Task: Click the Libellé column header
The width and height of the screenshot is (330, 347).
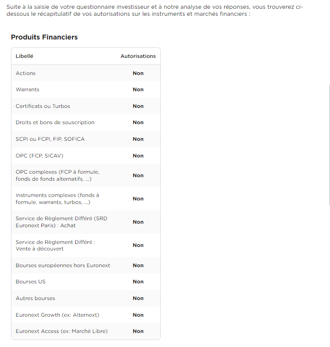Action: tap(24, 56)
